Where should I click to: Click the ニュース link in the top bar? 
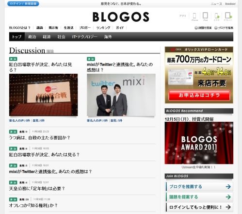click(216, 4)
